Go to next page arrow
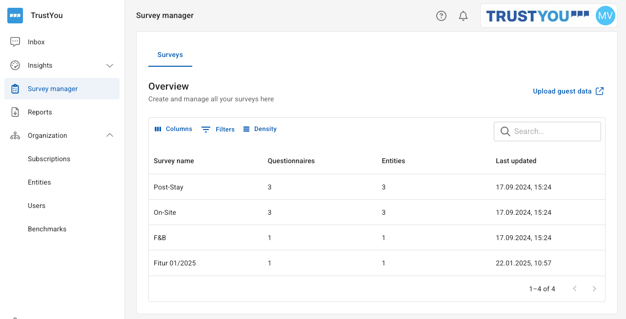The image size is (626, 319). pyautogui.click(x=594, y=289)
